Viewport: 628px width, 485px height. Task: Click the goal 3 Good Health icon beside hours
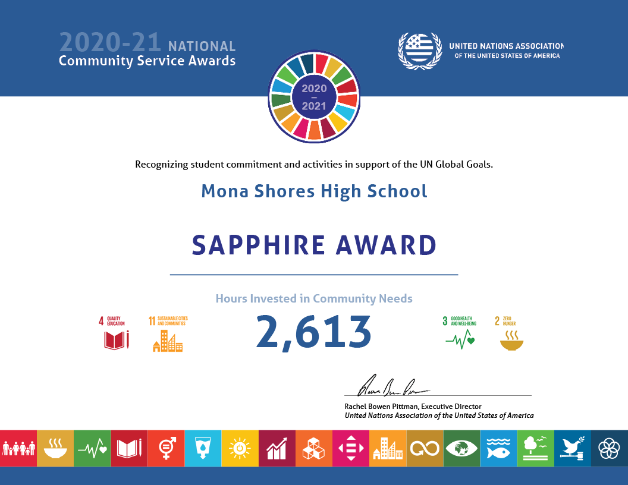tap(459, 333)
